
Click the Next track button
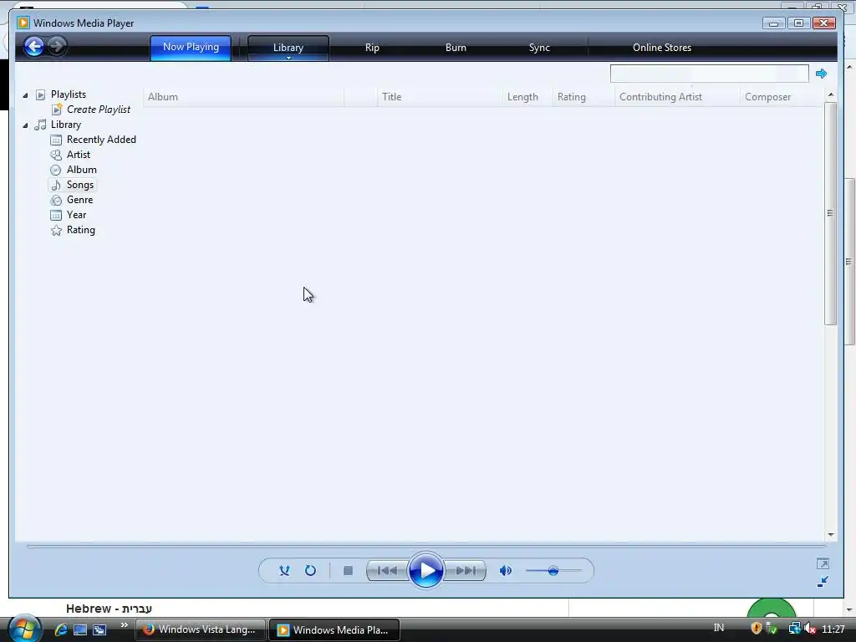click(x=466, y=570)
